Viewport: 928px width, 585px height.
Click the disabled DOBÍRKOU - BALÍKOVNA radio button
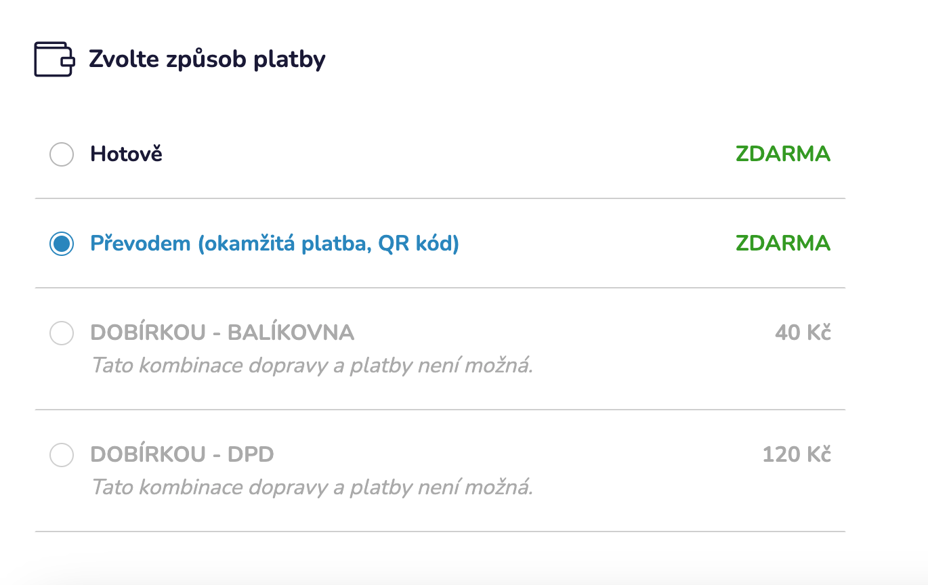click(62, 333)
